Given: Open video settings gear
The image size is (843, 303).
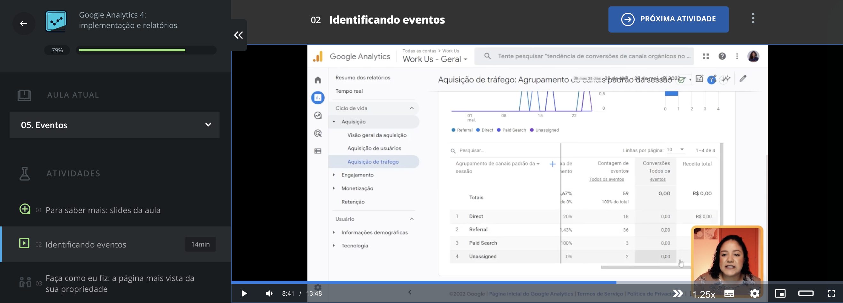Looking at the screenshot, I should point(755,293).
